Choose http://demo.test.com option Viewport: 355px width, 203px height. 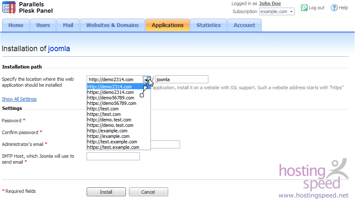coord(119,120)
